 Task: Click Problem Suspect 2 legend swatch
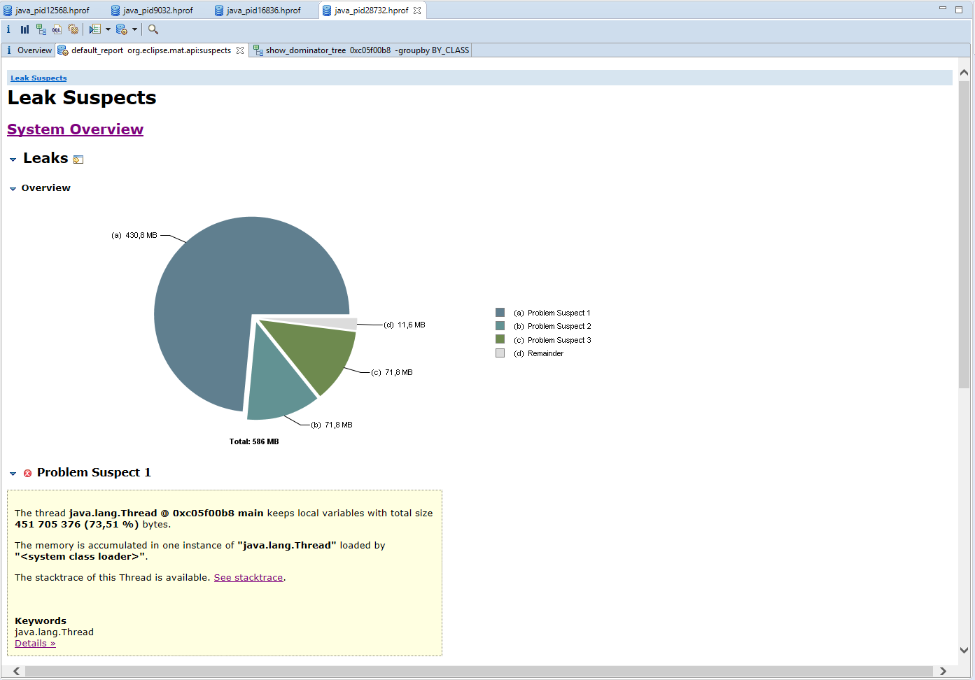coord(500,326)
